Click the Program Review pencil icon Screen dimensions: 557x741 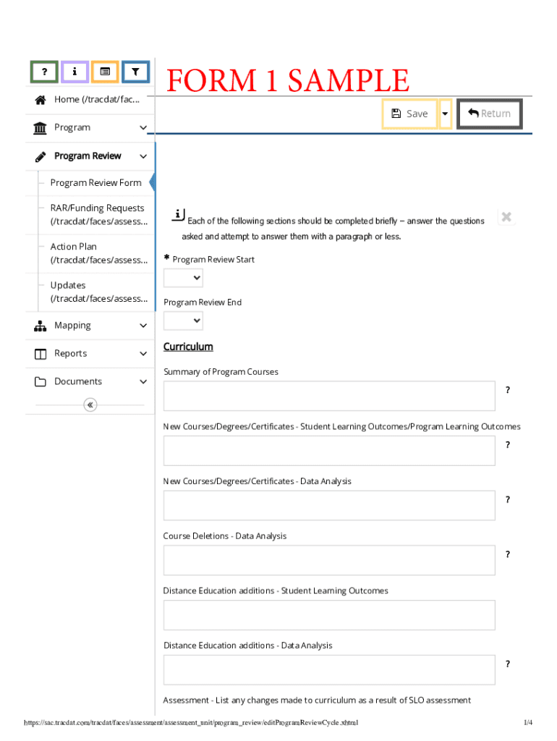(x=41, y=156)
